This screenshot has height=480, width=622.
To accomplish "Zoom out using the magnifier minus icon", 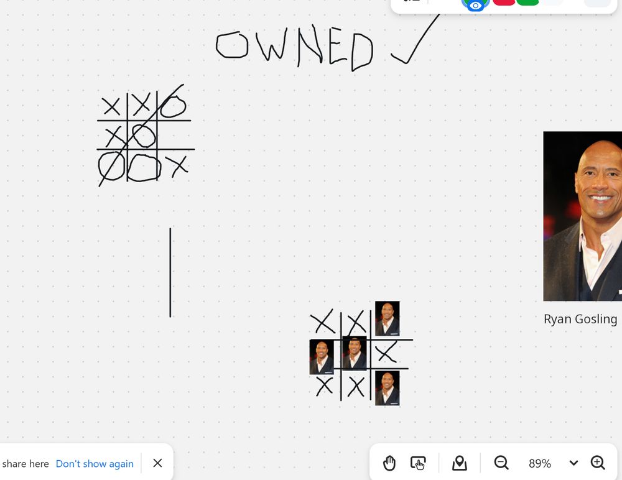I will [x=501, y=463].
